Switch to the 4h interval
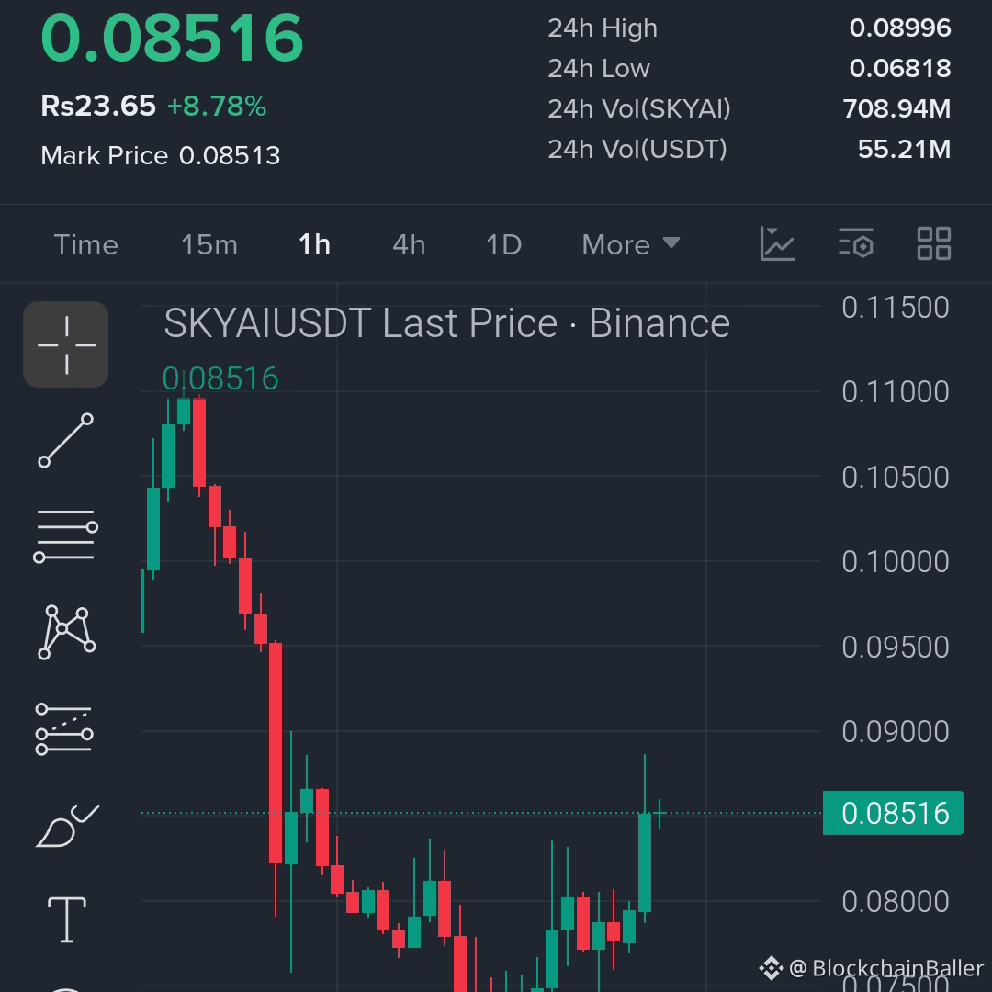992x992 pixels. [409, 245]
